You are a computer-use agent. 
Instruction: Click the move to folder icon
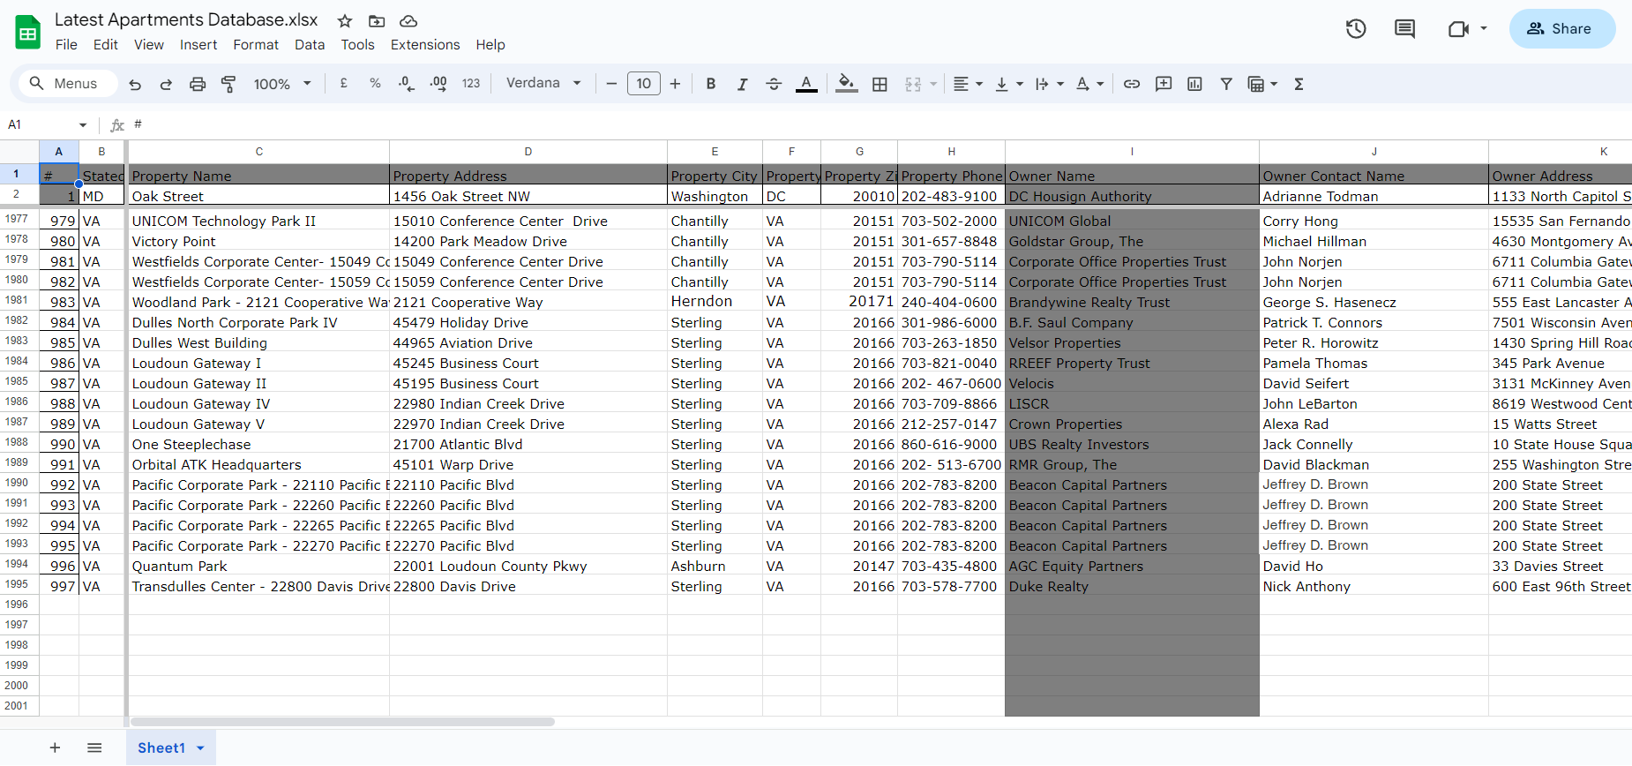coord(377,21)
